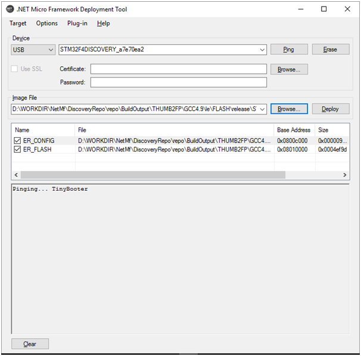Screen dimensions: 361x356
Task: Sort by the Name column header
Action: (43, 130)
